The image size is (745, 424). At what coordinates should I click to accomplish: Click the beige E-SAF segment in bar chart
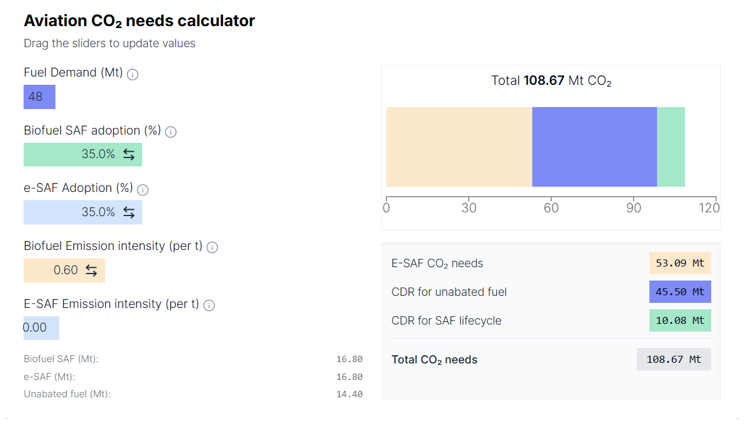(x=459, y=147)
